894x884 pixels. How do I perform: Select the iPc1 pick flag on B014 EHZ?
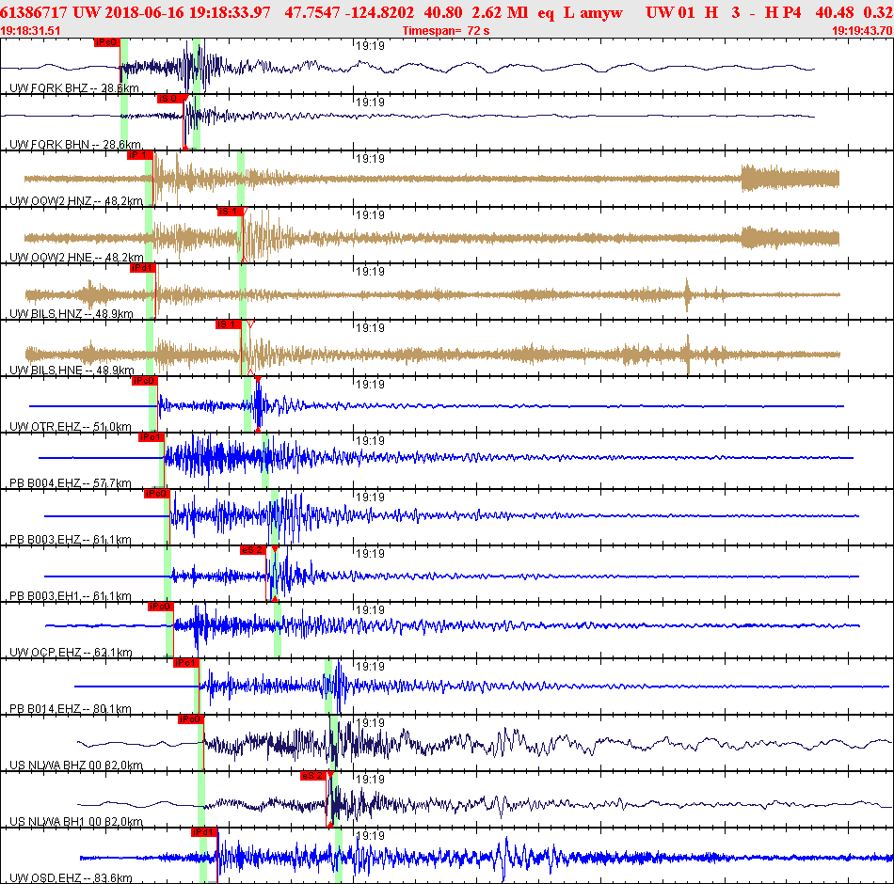click(x=186, y=663)
